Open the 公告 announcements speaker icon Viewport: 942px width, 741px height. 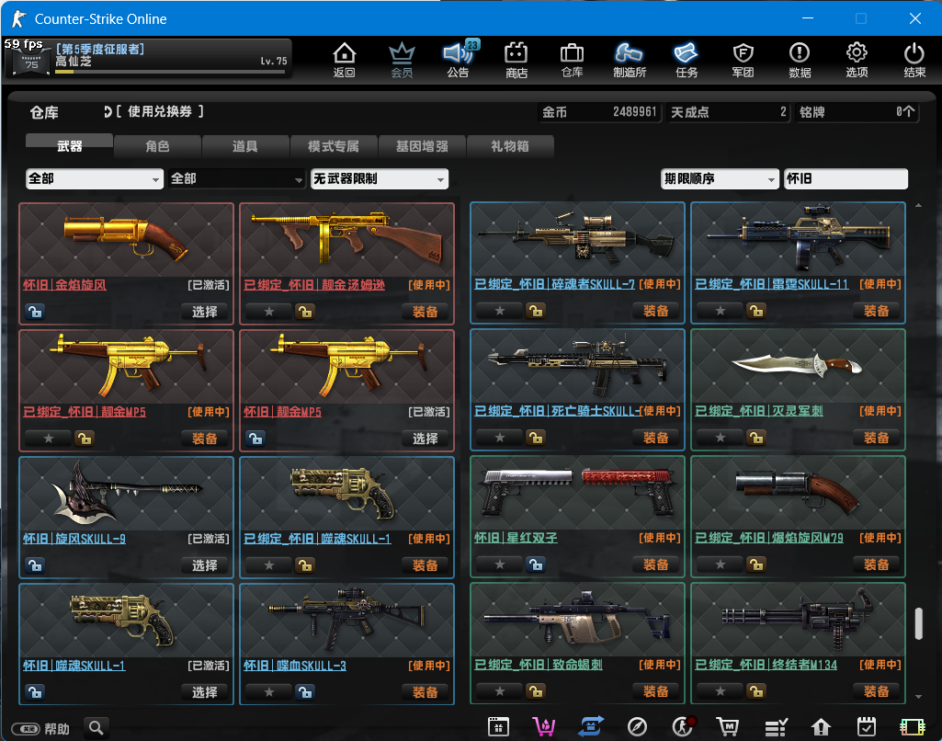point(459,60)
